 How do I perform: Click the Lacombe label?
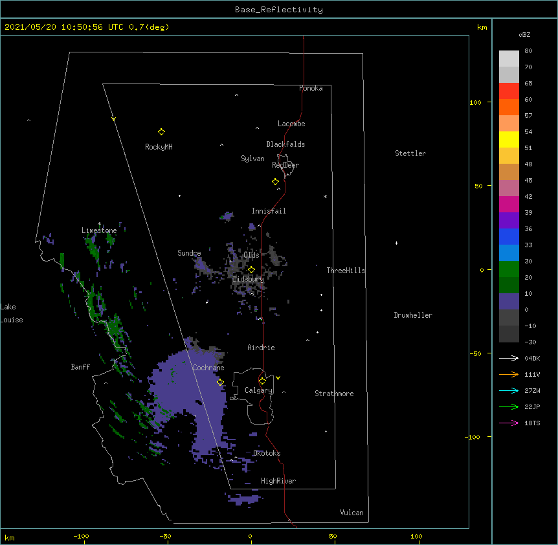(x=291, y=124)
